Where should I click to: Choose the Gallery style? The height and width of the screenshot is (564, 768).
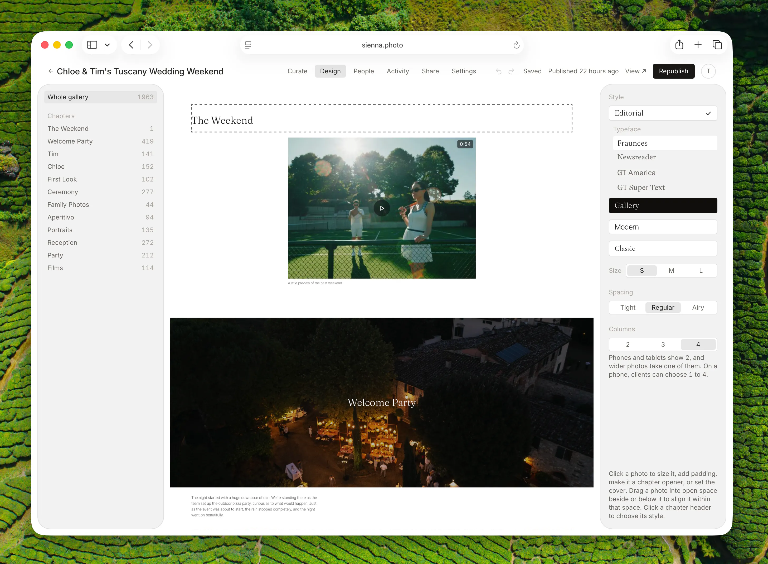[x=663, y=205]
